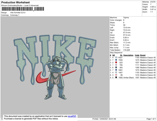The image size is (157, 121).
Task: Click the Left value 73.8 mm
Action: pos(127,28)
